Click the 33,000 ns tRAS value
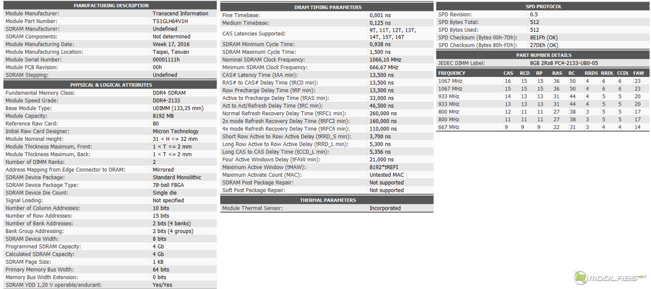Image resolution: width=651 pixels, height=289 pixels. pyautogui.click(x=381, y=98)
